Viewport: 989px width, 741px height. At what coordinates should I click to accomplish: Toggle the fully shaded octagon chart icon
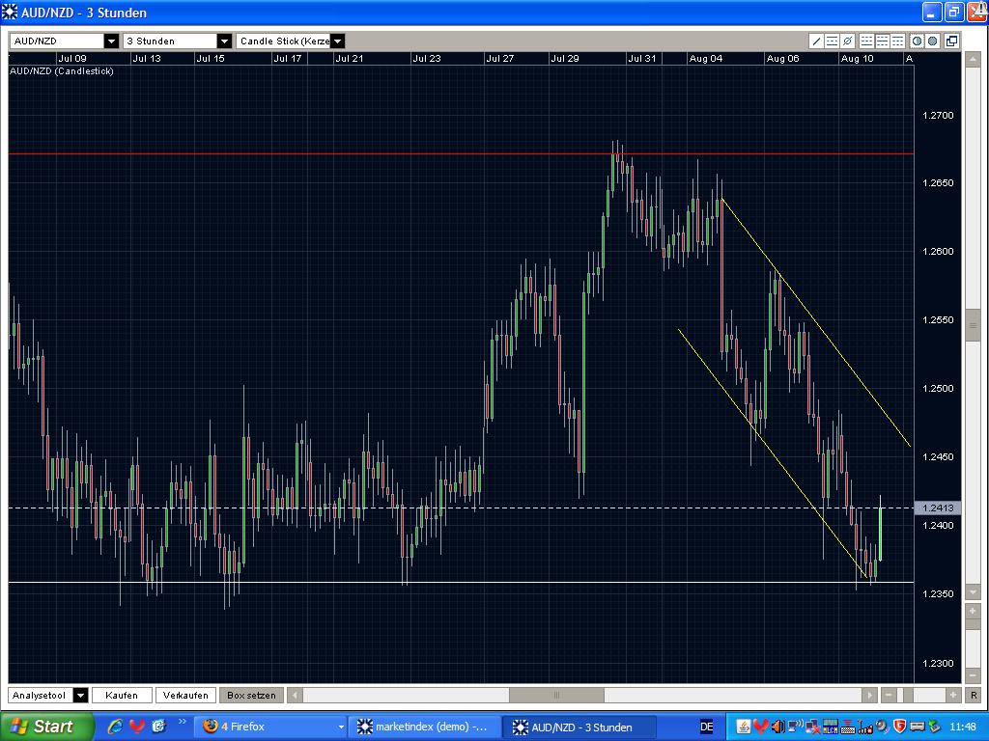pos(933,41)
